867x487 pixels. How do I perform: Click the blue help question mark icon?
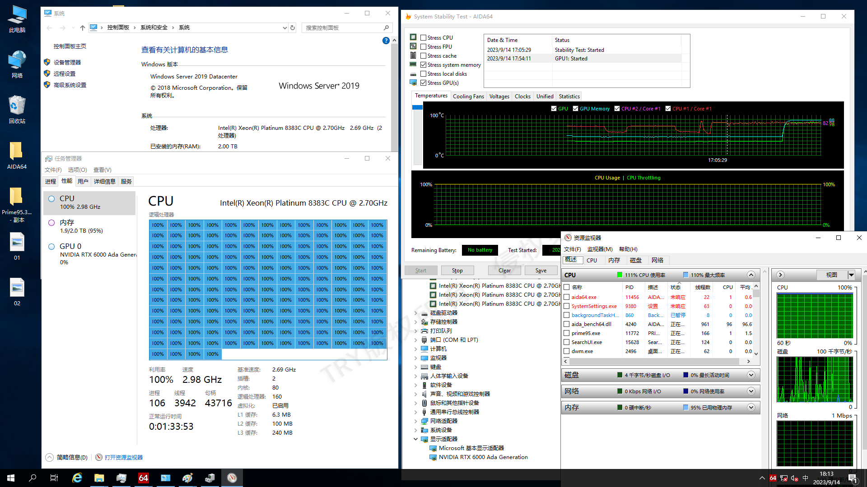pos(386,41)
